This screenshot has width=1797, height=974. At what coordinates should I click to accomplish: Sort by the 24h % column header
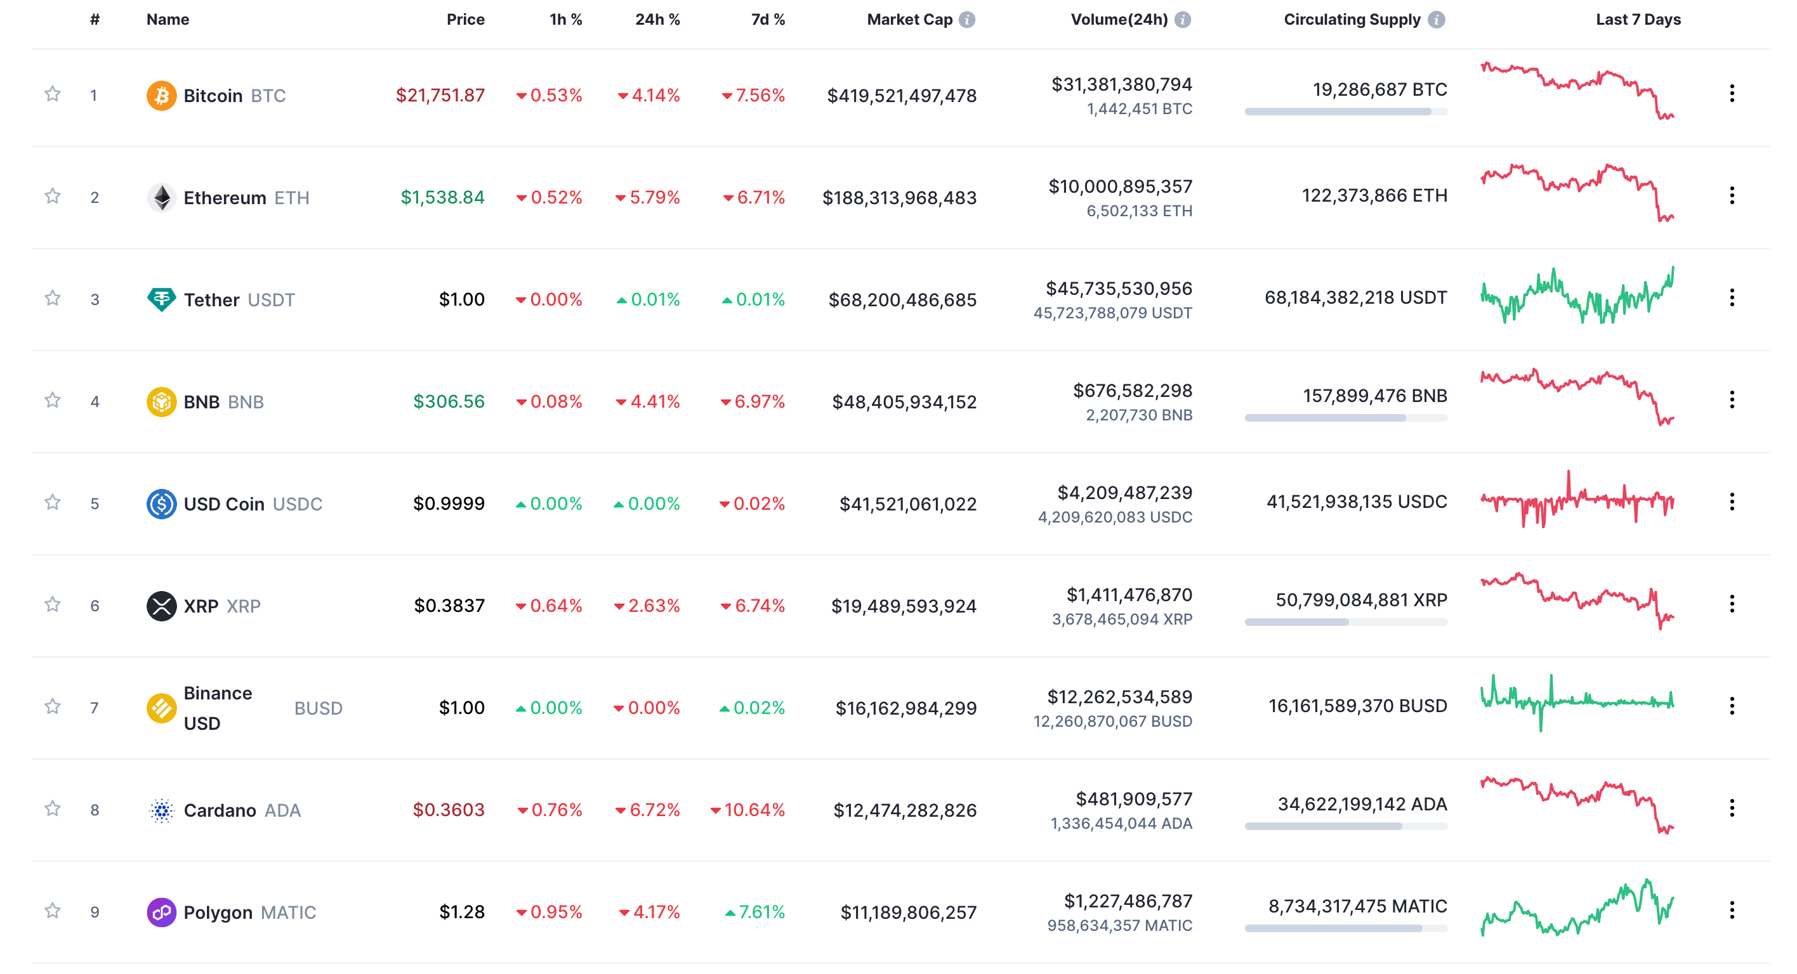pos(657,20)
